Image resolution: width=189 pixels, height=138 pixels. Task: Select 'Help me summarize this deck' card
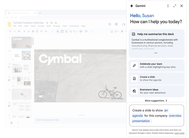click(156, 43)
